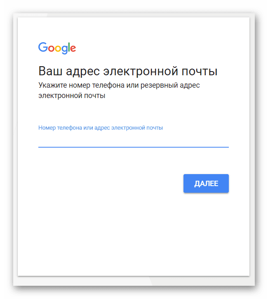Focus the phone or email input field

134,140
